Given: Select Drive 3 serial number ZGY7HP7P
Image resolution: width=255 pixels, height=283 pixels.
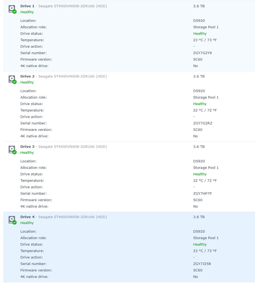Looking at the screenshot, I should click(x=202, y=194).
